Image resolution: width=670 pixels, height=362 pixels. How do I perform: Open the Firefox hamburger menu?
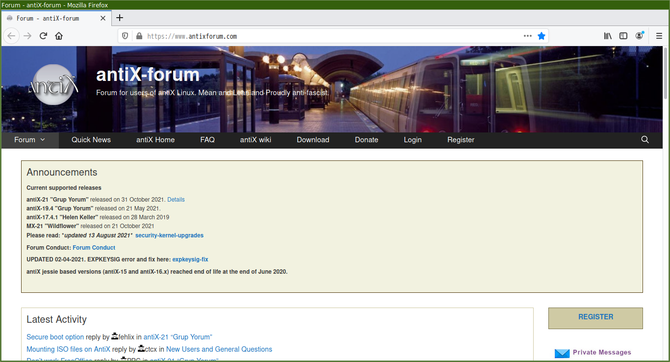pyautogui.click(x=659, y=36)
